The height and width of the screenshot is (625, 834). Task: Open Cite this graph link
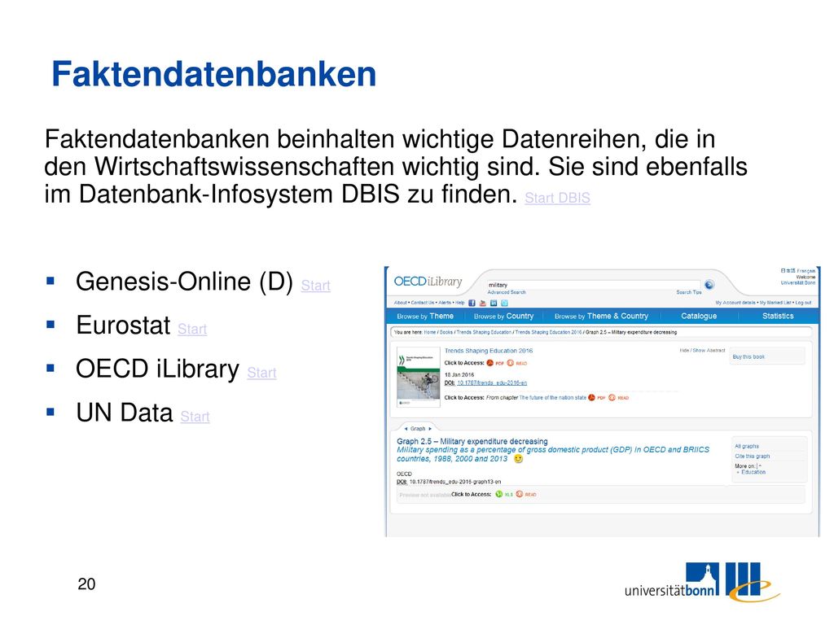[x=752, y=457]
